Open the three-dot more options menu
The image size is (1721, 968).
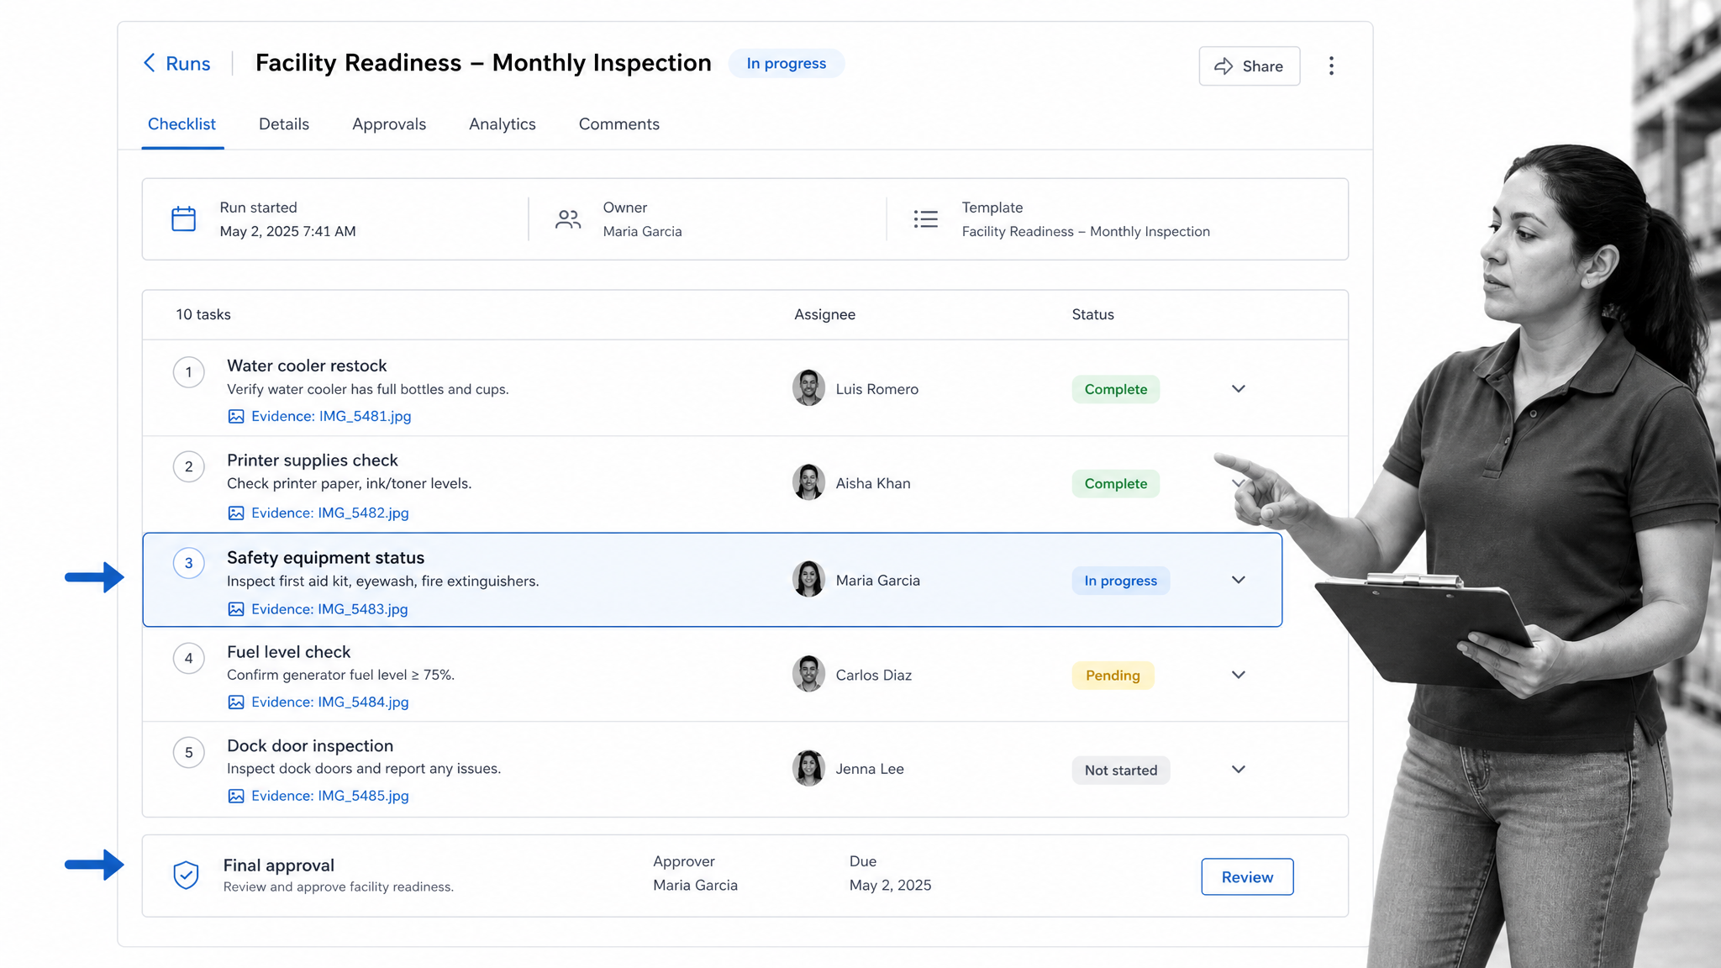[x=1331, y=66]
